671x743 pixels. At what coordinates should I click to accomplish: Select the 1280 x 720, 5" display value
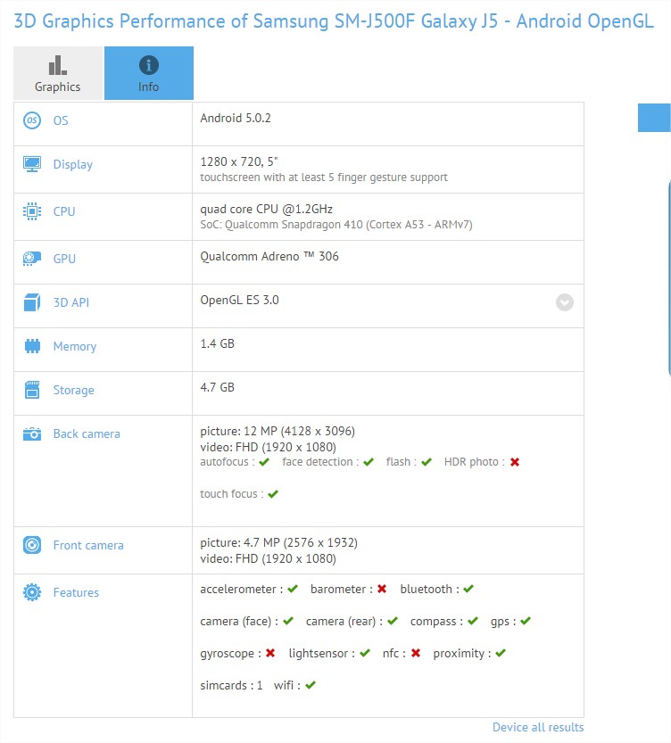click(239, 161)
